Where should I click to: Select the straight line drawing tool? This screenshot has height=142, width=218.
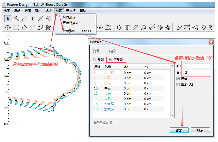[x=32, y=27]
